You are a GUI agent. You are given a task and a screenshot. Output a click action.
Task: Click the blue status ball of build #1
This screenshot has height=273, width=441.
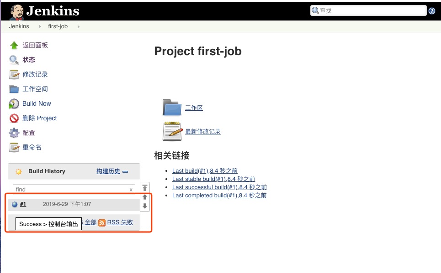15,204
